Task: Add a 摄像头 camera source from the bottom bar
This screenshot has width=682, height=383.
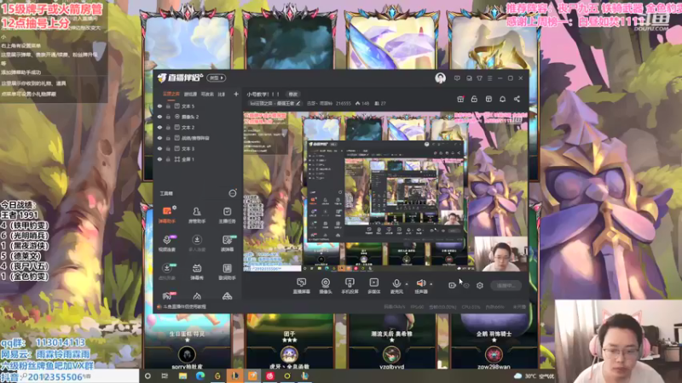Action: tap(326, 286)
